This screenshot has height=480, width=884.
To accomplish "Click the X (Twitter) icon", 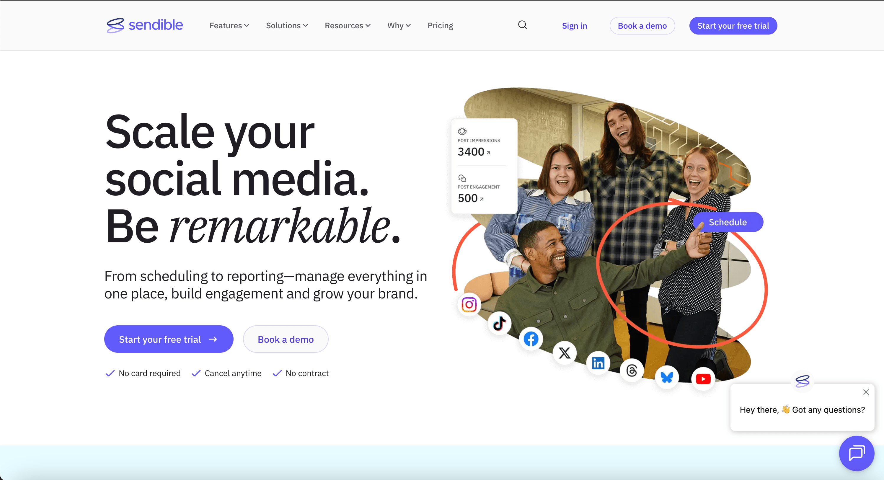I will (x=565, y=353).
